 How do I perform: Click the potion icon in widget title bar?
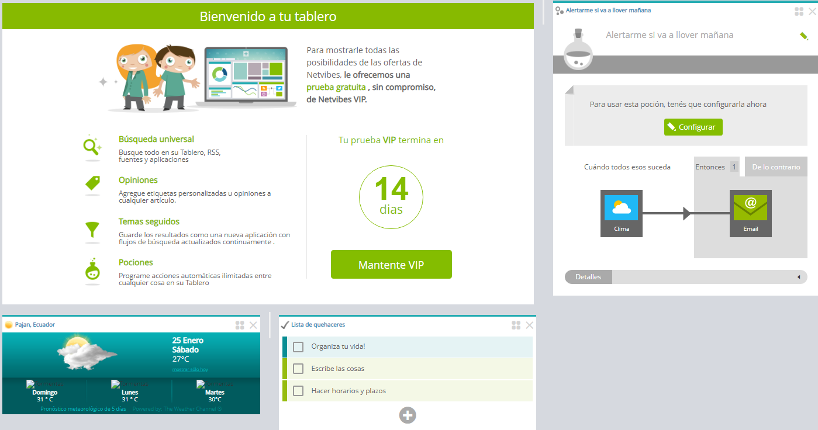[x=560, y=11]
